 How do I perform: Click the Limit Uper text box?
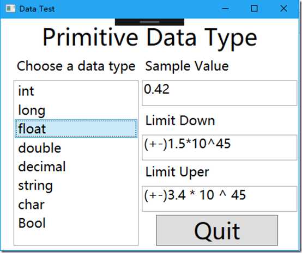(219, 199)
